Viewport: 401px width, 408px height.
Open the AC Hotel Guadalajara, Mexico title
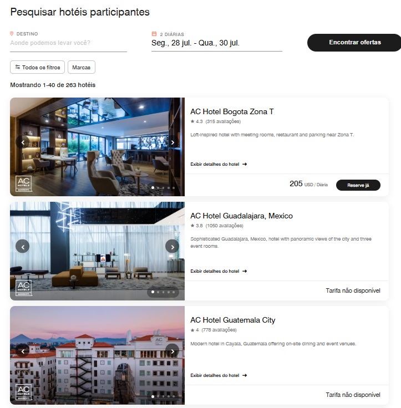(241, 216)
